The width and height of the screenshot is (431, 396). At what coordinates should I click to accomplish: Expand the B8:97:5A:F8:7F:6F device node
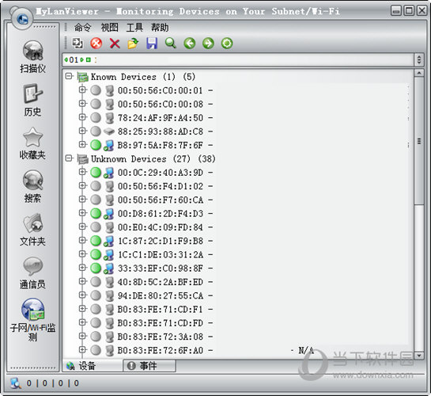coord(82,144)
